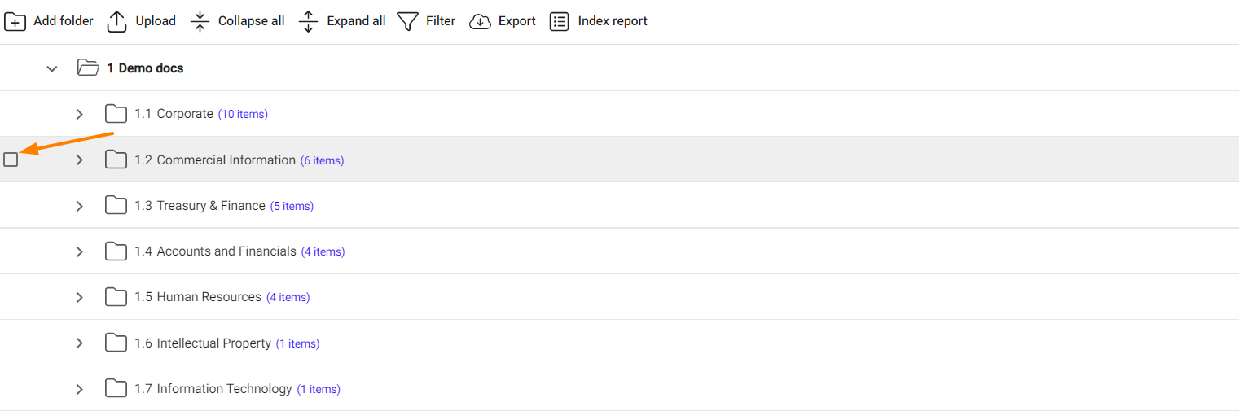
Task: Click the Upload arrow icon
Action: tap(117, 21)
